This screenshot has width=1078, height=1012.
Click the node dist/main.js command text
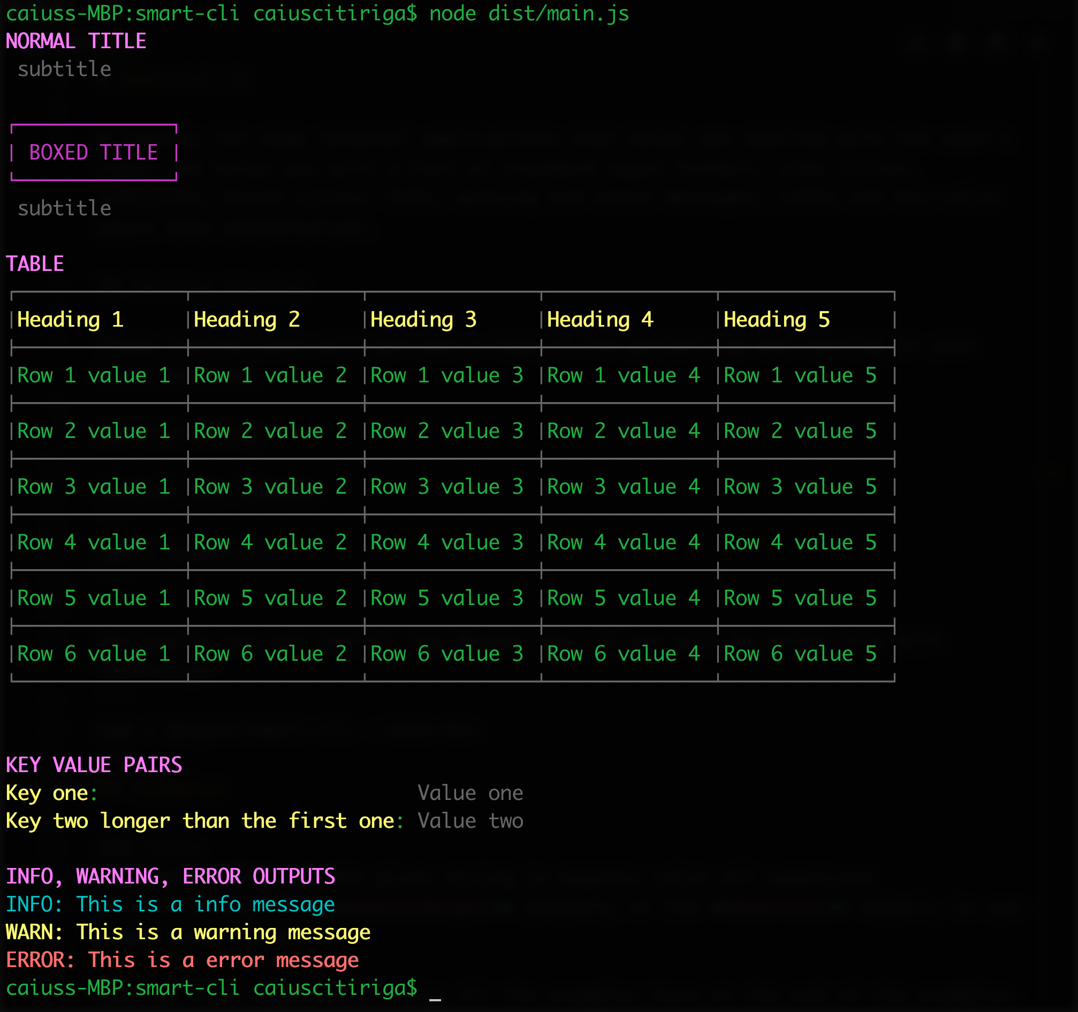[x=529, y=13]
